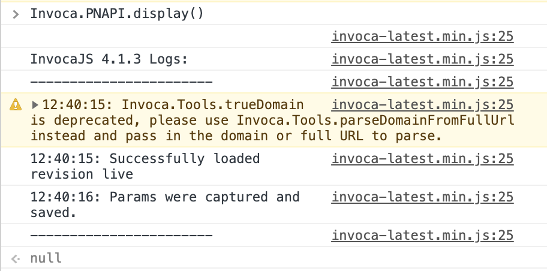Open source link beside the deprecation warning

point(422,105)
